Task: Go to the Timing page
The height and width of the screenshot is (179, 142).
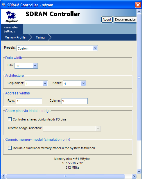Action: [x=40, y=37]
